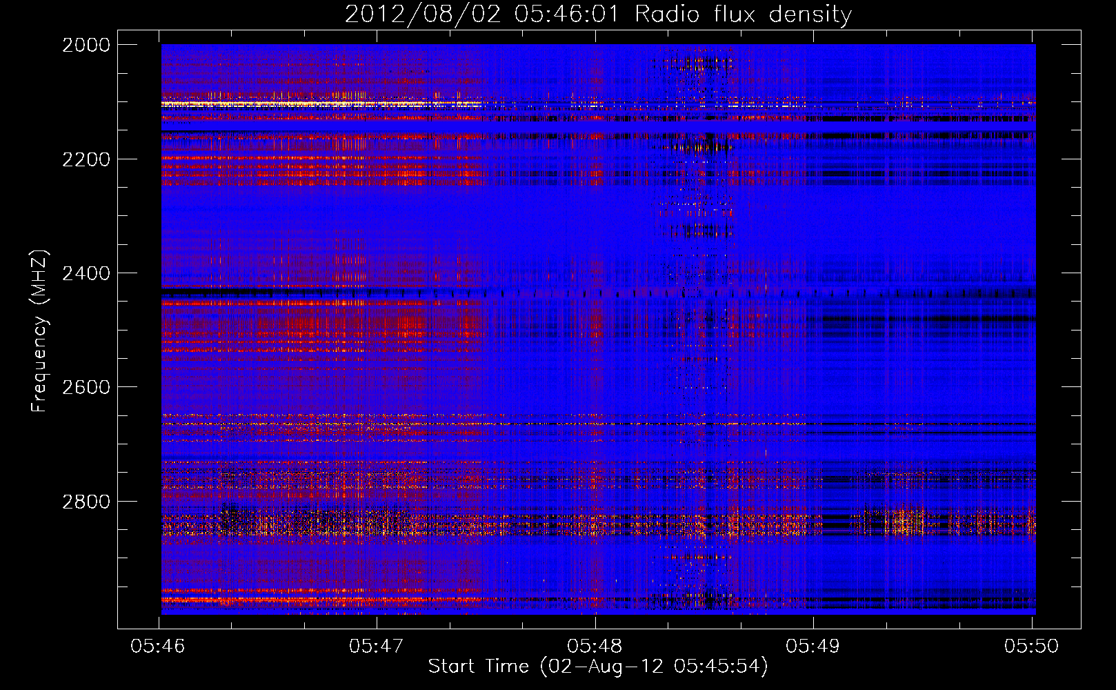
Task: Click the 05:46 time tick label
Action: coord(158,646)
